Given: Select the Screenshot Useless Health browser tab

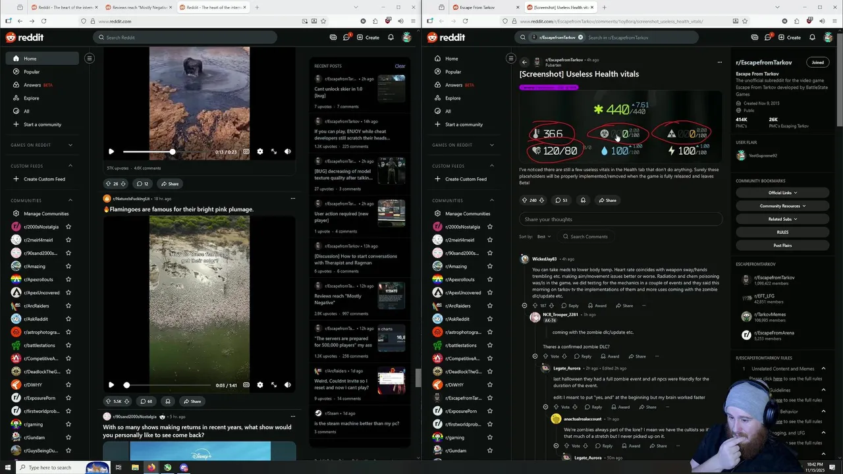Looking at the screenshot, I should [x=558, y=7].
